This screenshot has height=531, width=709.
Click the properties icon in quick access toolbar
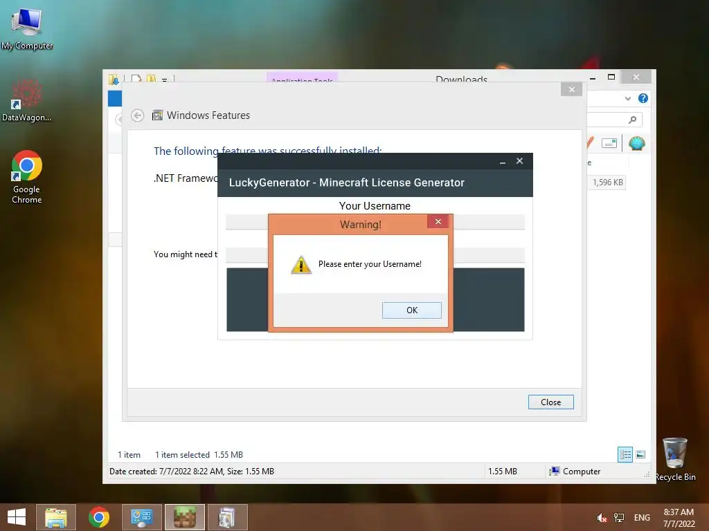(136, 79)
